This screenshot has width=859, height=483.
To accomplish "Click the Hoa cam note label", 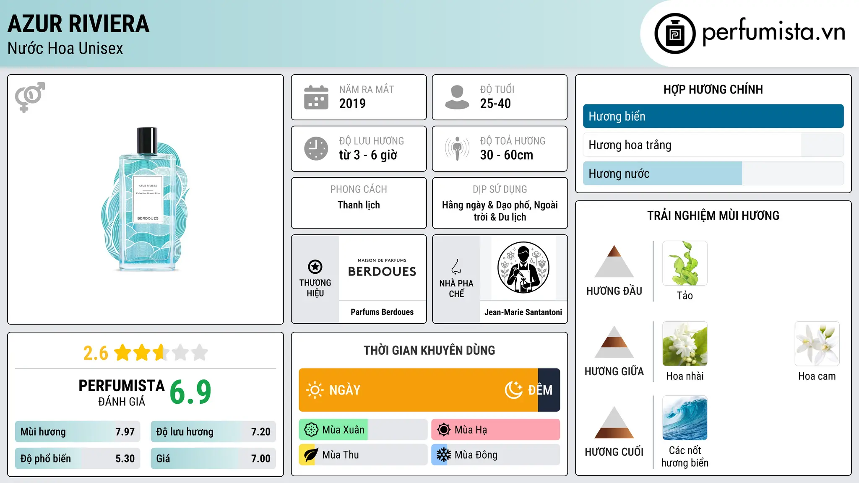I will [x=817, y=376].
